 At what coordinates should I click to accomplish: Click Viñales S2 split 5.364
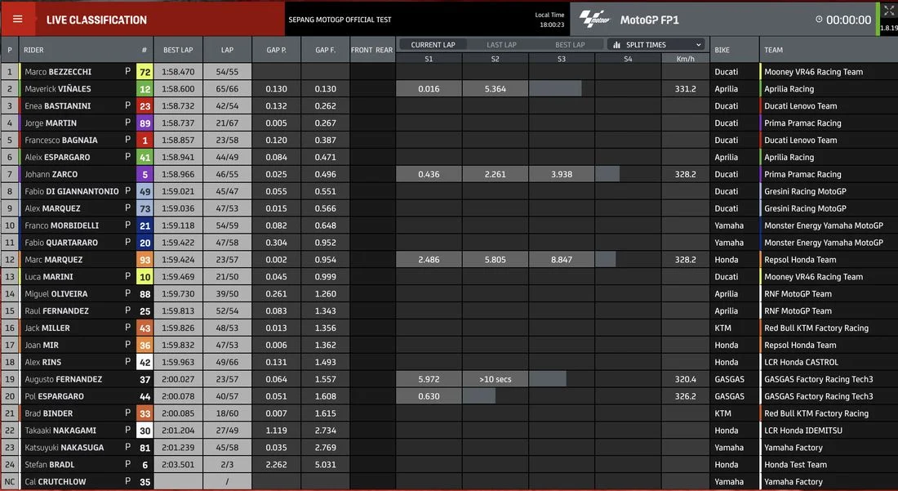tap(495, 89)
